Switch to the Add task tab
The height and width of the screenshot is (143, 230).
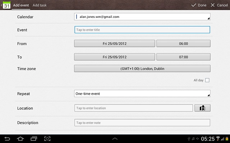coord(40,5)
